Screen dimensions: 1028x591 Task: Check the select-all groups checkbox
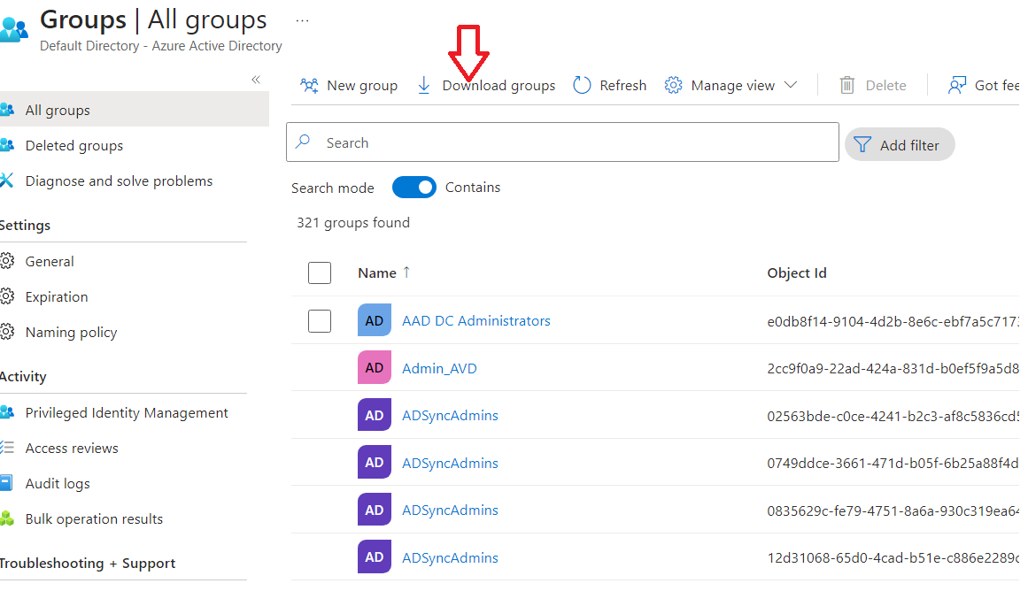point(320,272)
